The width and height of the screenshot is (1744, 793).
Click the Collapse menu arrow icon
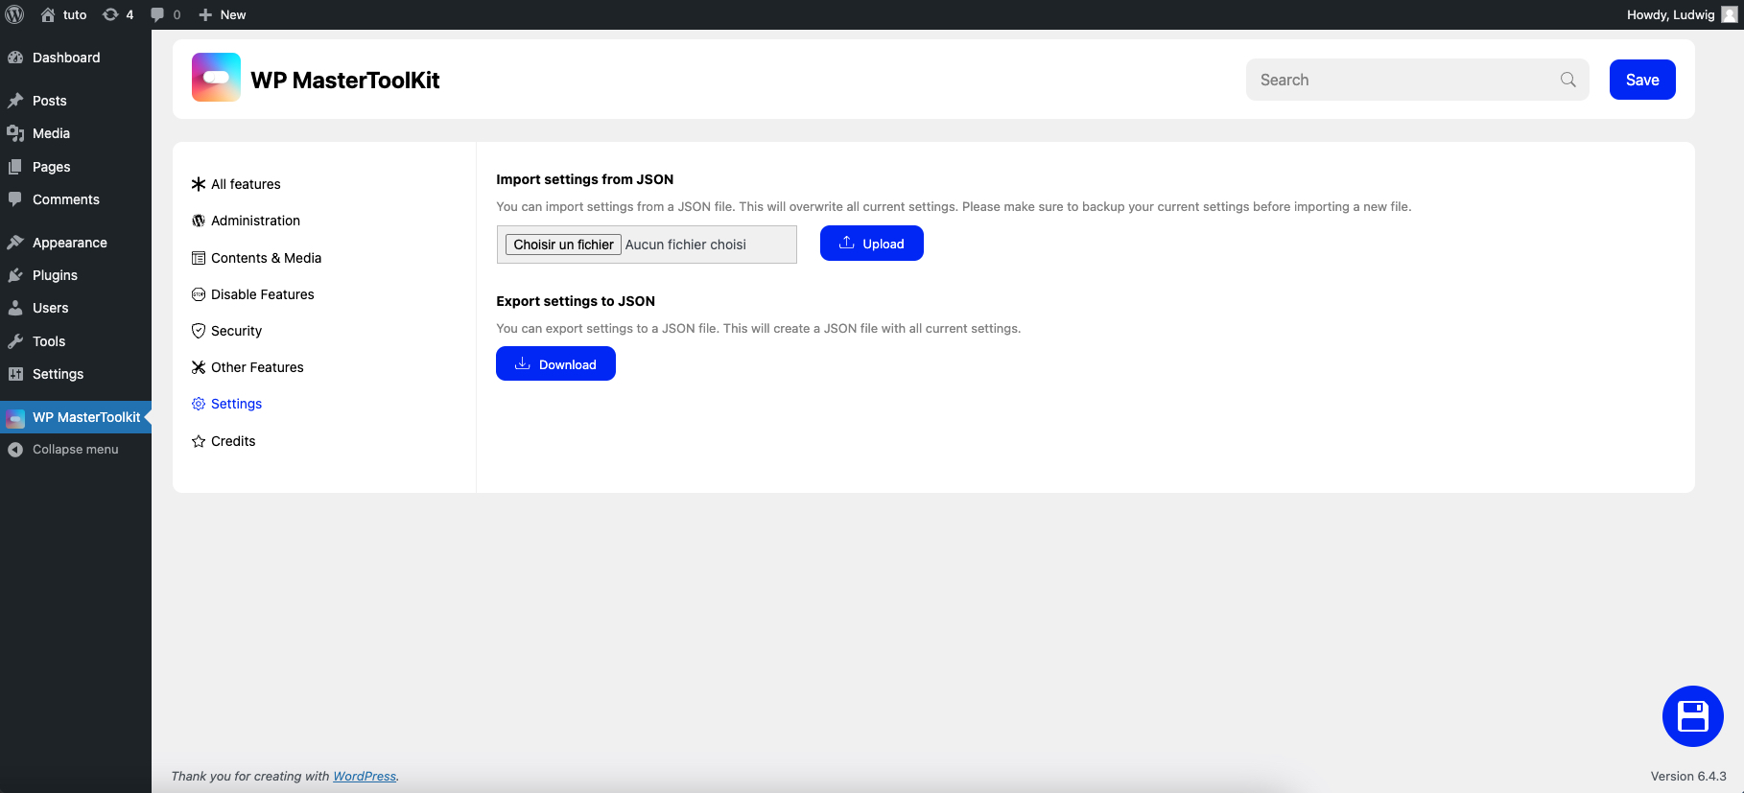pos(15,449)
